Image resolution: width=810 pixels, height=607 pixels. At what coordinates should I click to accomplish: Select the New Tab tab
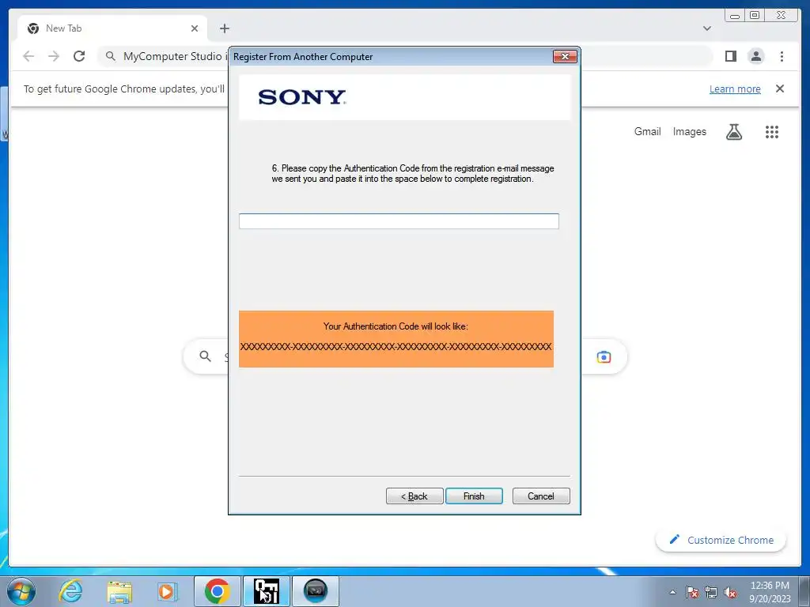(112, 28)
